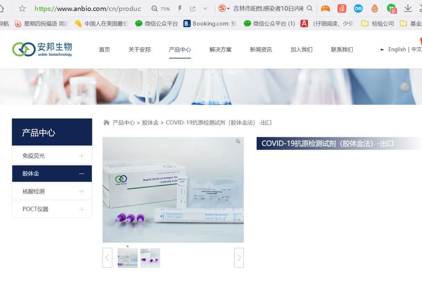Click the lightning speed-mode icon

coord(180,9)
